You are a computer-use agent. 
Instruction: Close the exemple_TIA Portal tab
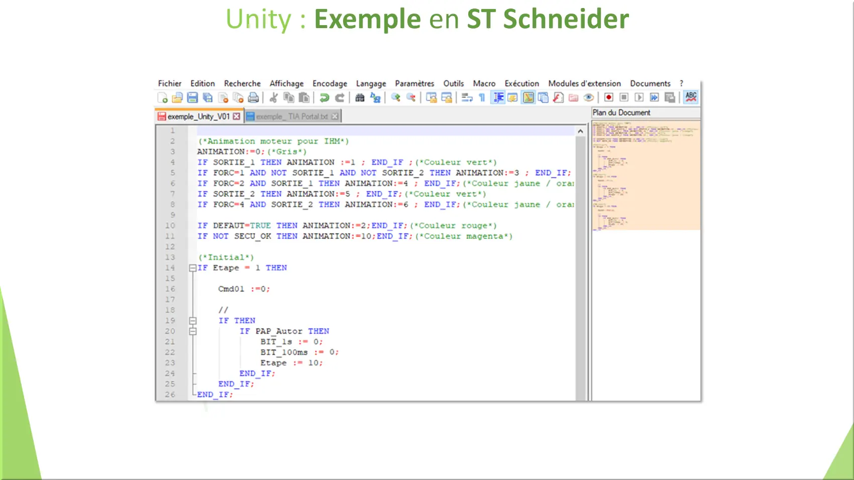pos(335,116)
